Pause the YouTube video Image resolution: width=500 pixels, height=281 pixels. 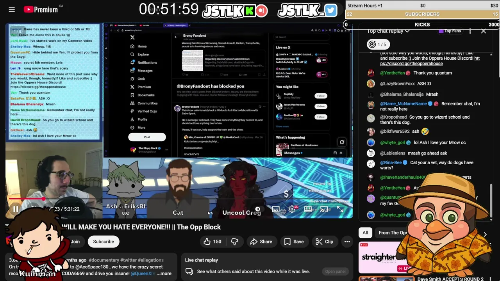pyautogui.click(x=16, y=209)
